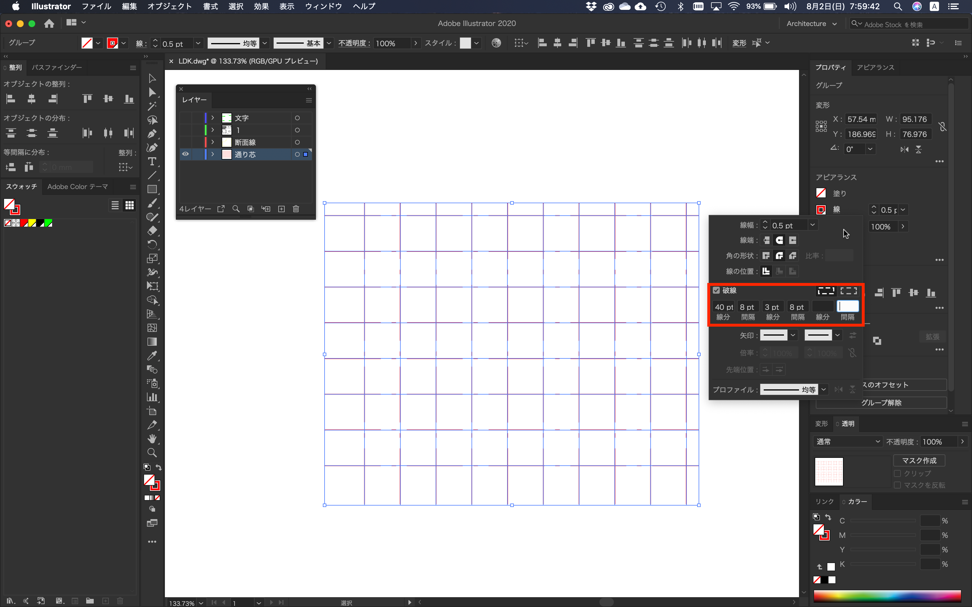Toggle visibility of 通り芯 layer

(x=185, y=154)
